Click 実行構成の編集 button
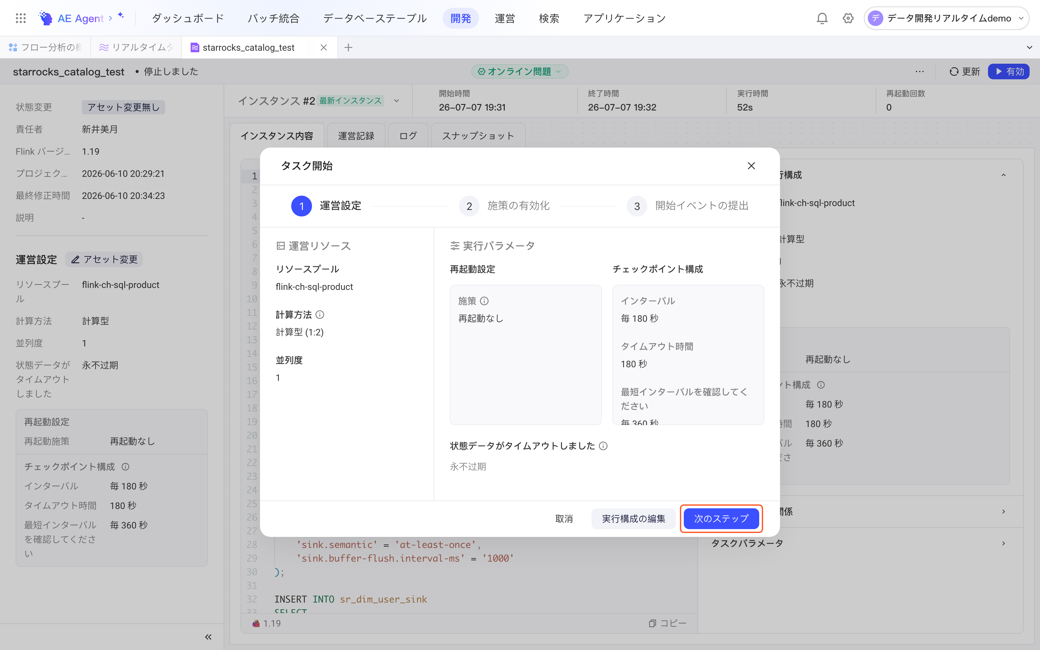 tap(633, 518)
